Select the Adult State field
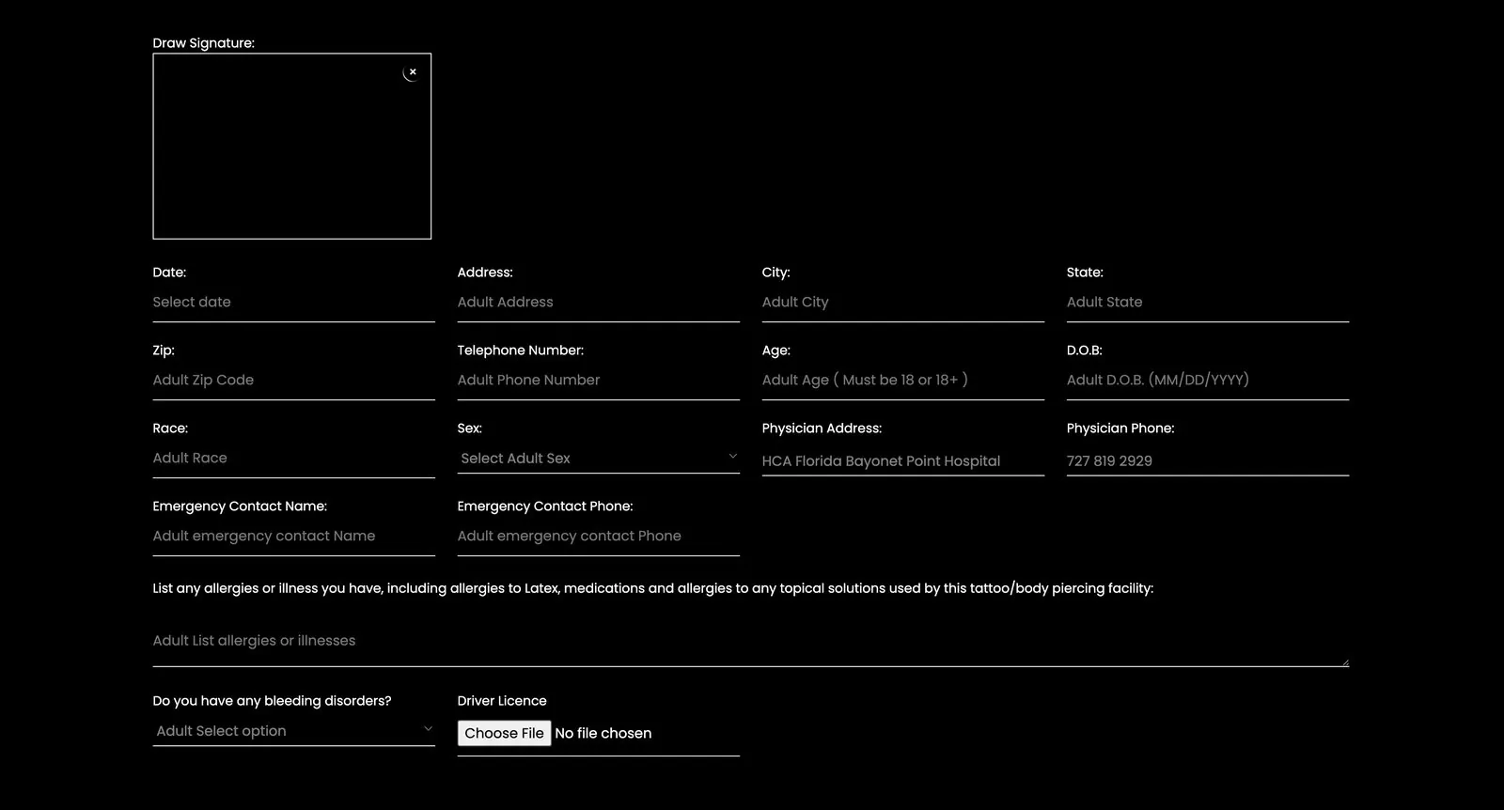The width and height of the screenshot is (1504, 810). click(1208, 302)
